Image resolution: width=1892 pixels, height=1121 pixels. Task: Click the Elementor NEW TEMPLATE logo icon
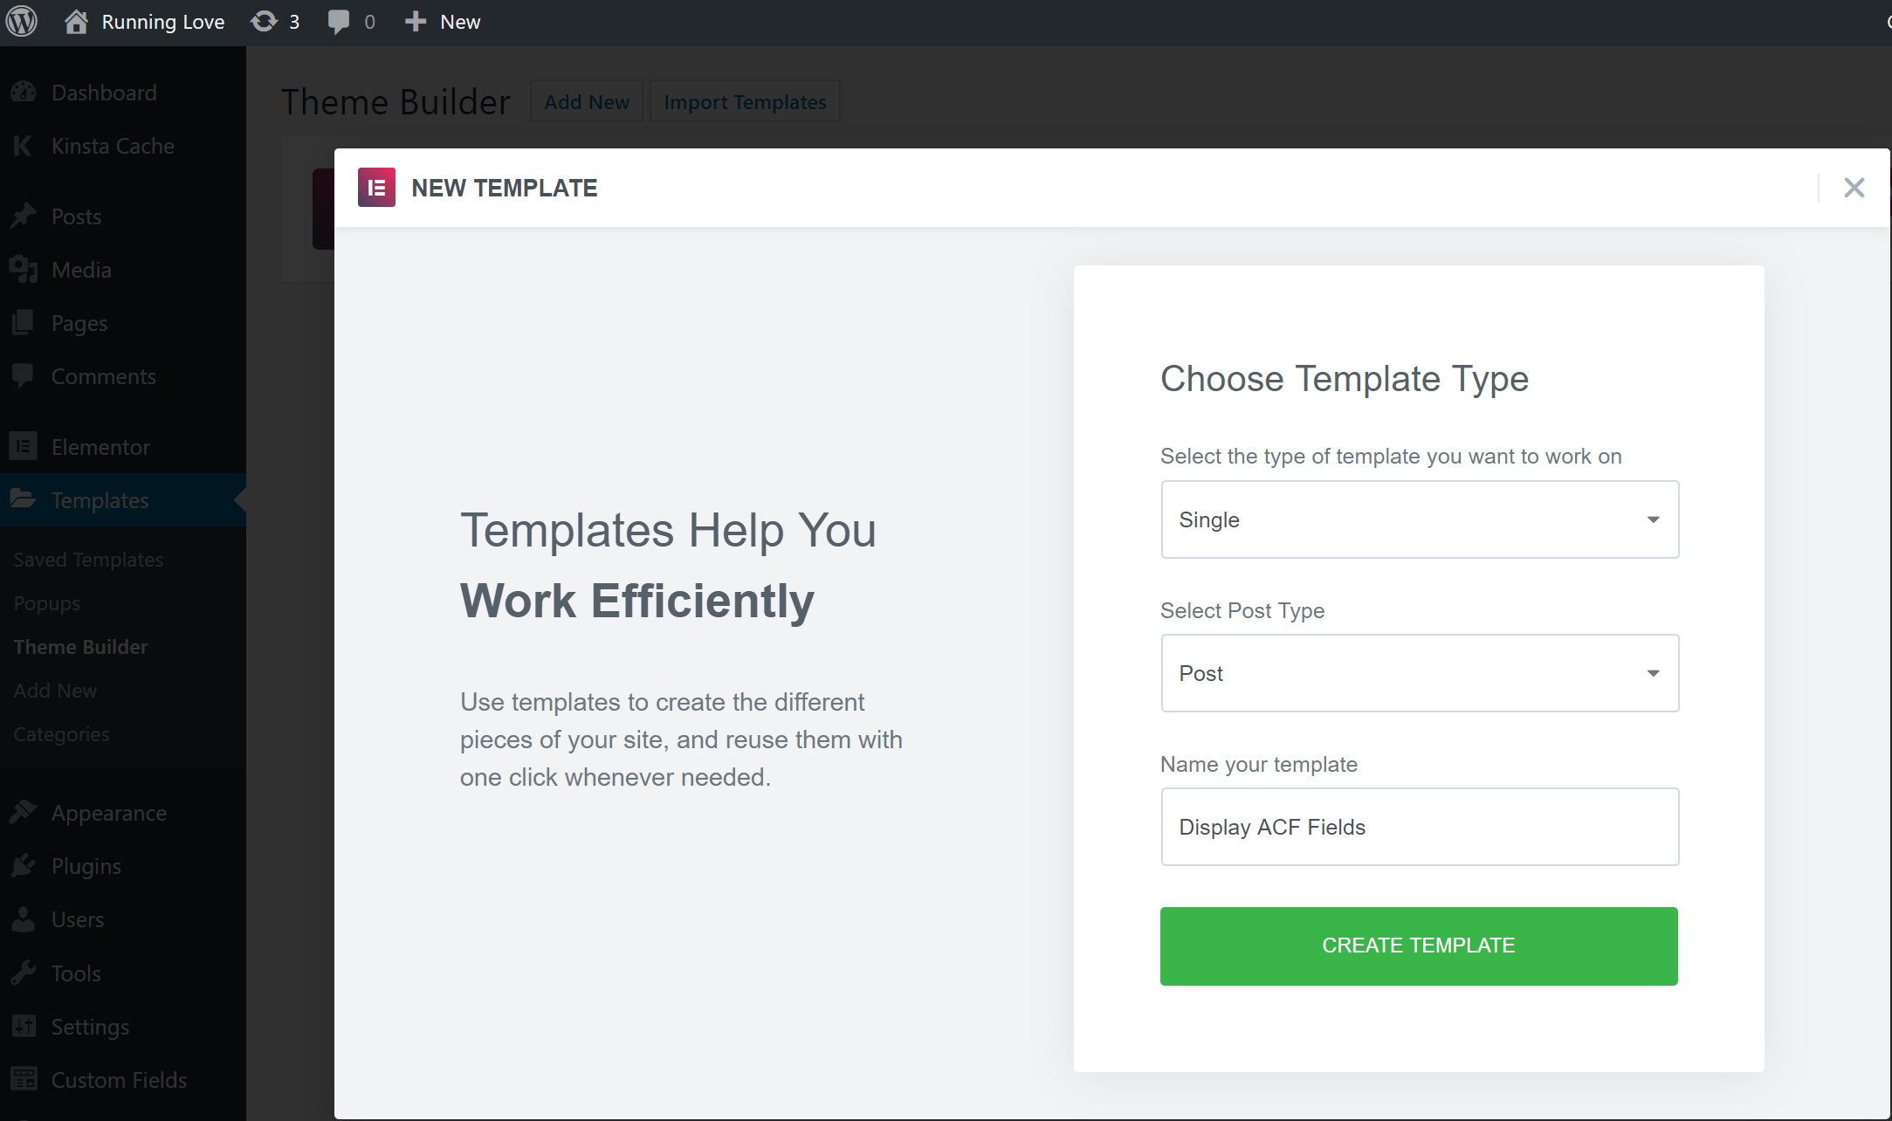[377, 187]
